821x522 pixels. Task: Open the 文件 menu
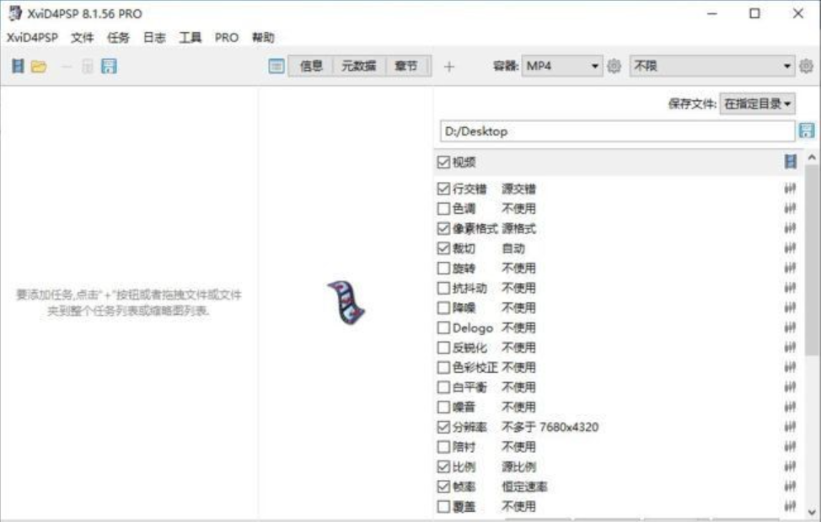coord(83,38)
